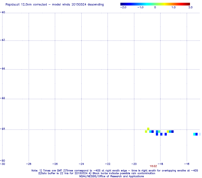Image resolution: width=202 pixels, height=178 pixels.
Task: Click the -18 longitude axis label
Action: [161, 164]
